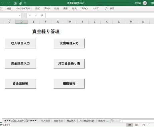
Task: Add a new sheet with plus icon
Action: pos(112,121)
